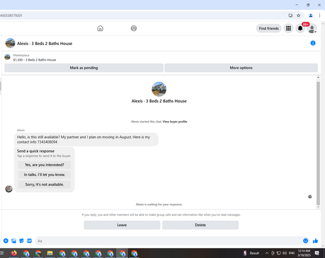Open More options for the listing
This screenshot has width=325, height=258.
coord(241,68)
